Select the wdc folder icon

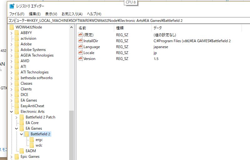pos(32,145)
